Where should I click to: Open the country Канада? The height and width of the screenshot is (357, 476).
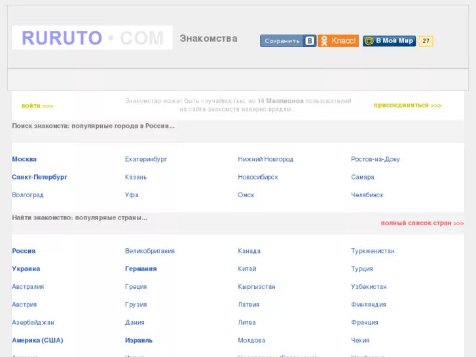click(249, 251)
